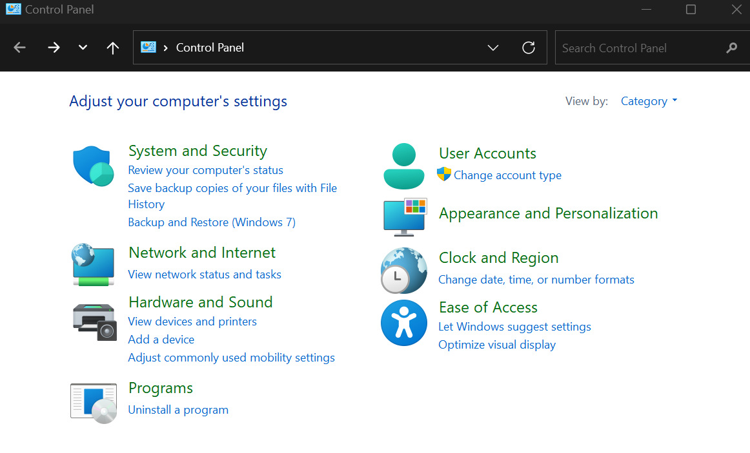Open the Network and Internet globe icon
The height and width of the screenshot is (453, 750).
93,264
